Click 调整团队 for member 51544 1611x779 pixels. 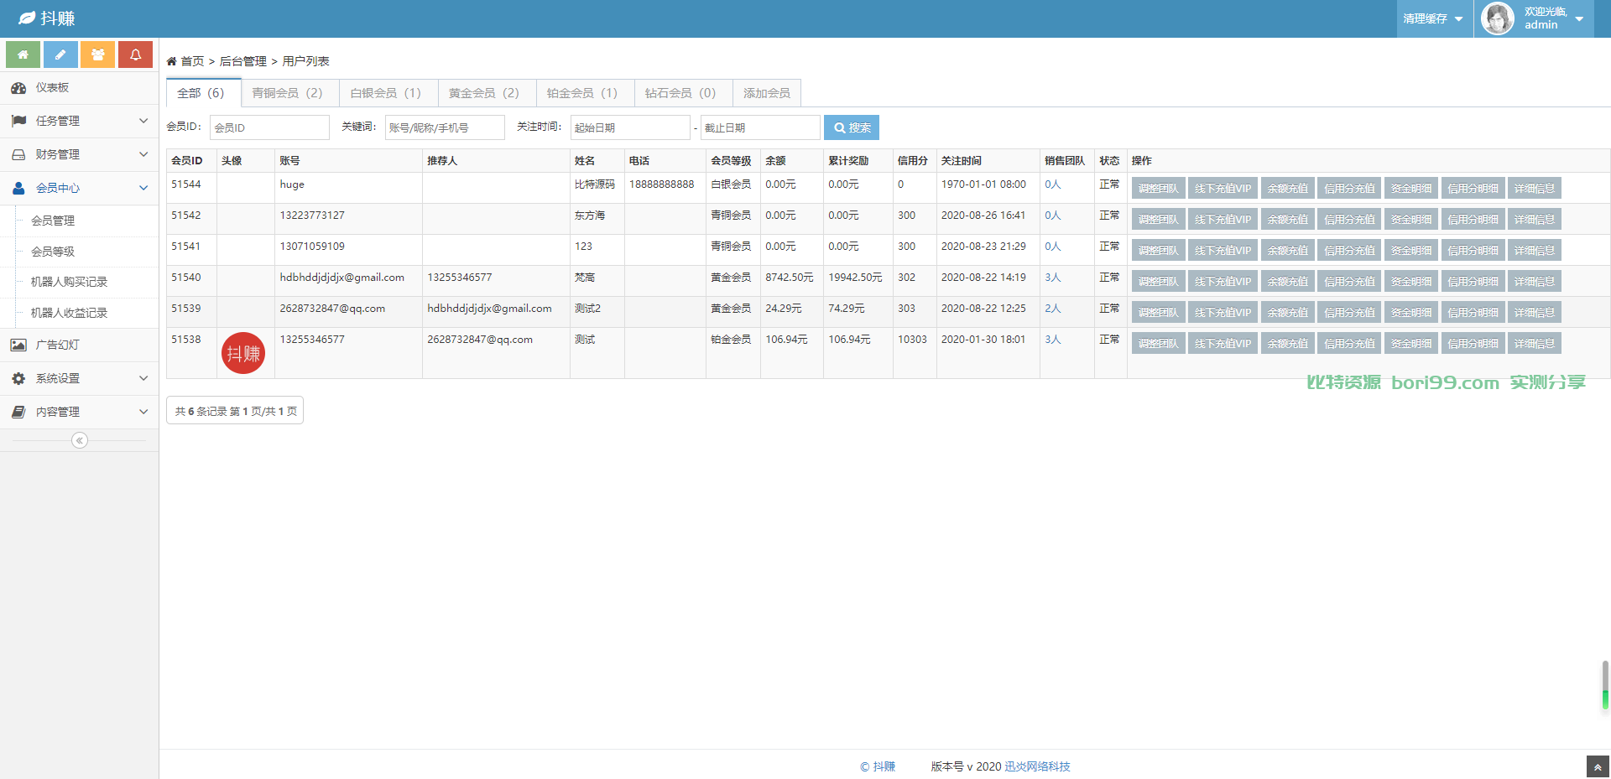pos(1158,189)
